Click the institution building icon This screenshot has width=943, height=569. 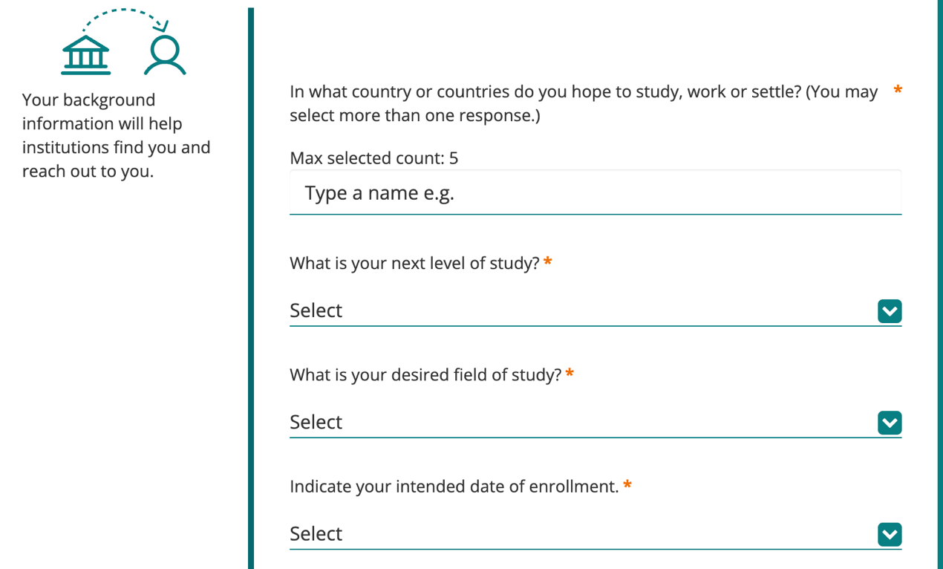coord(86,56)
